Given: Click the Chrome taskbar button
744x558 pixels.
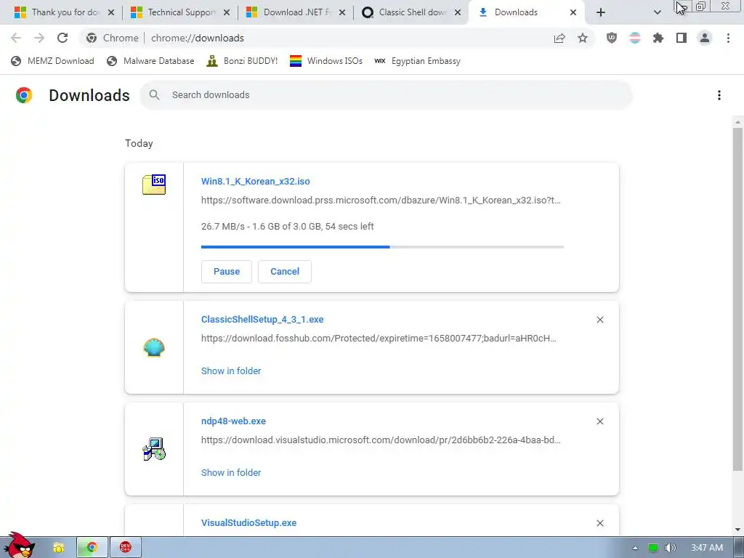Looking at the screenshot, I should pyautogui.click(x=92, y=547).
